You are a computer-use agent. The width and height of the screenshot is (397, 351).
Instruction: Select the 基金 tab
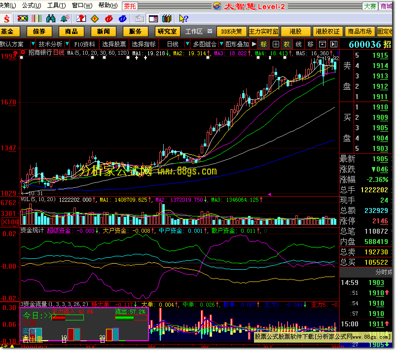(10, 32)
